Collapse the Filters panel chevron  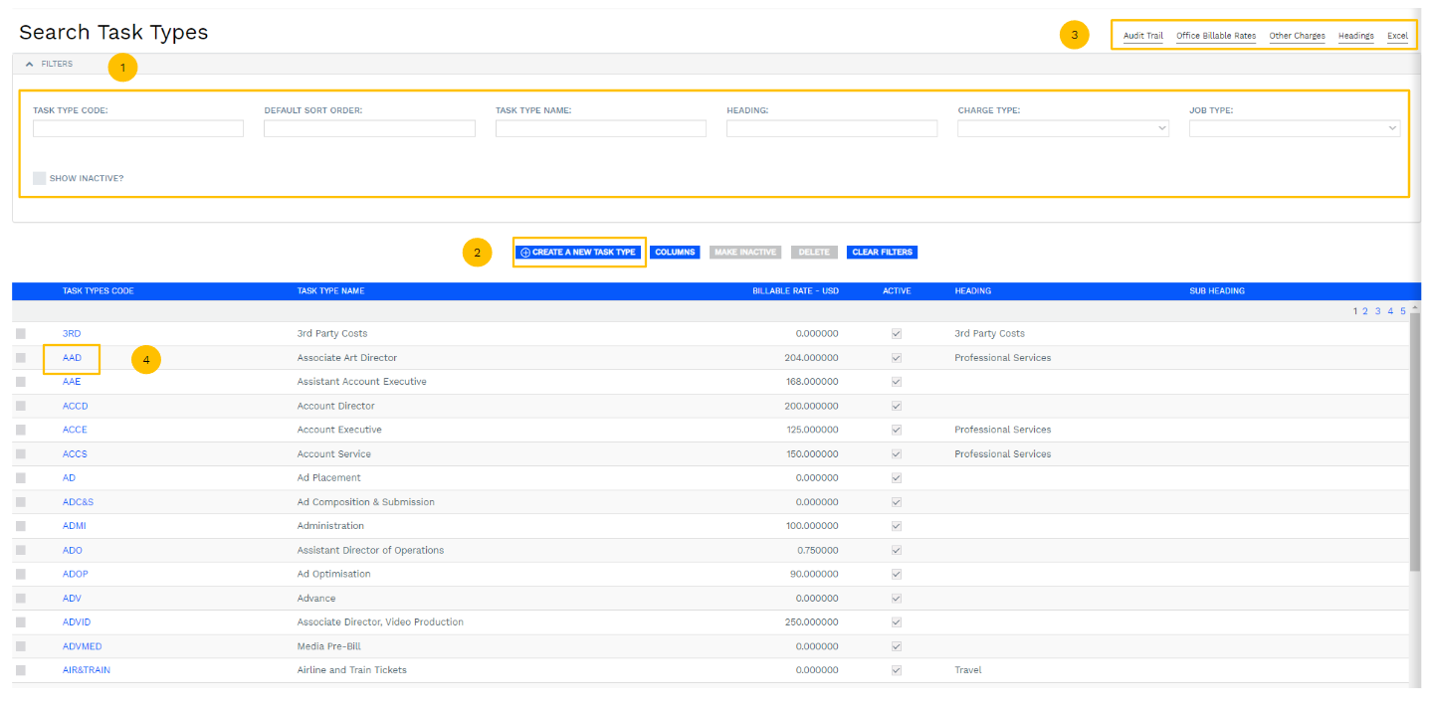click(x=30, y=64)
